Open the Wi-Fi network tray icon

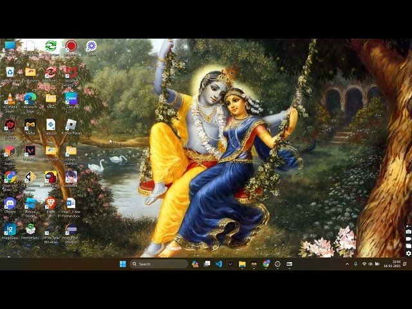click(364, 264)
